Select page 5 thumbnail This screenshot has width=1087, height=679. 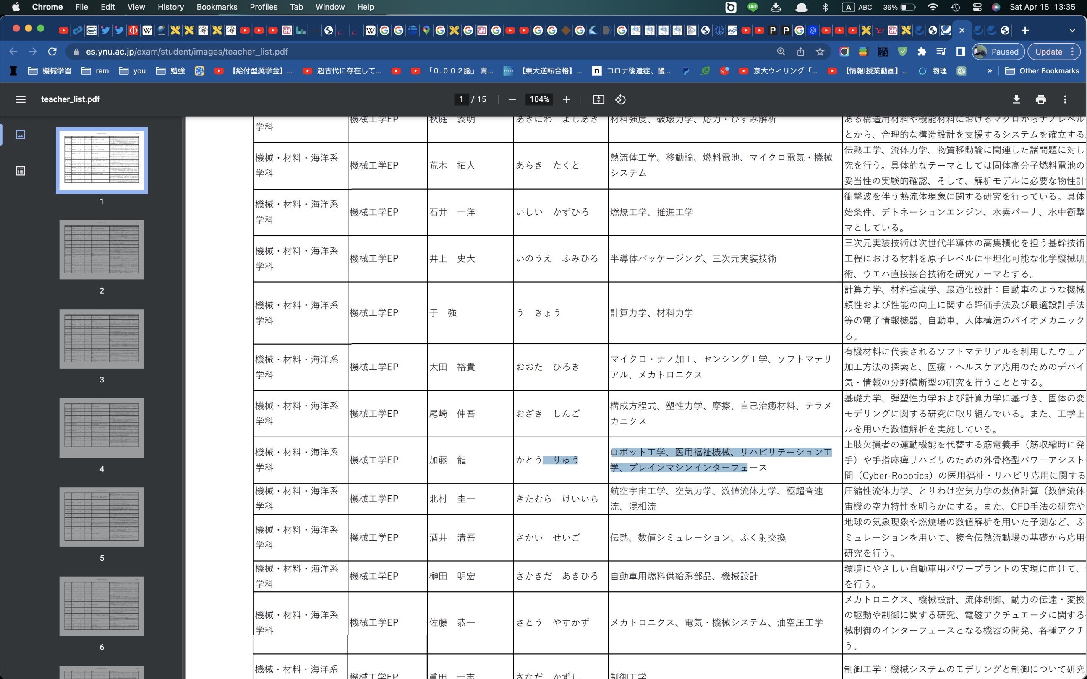(102, 517)
